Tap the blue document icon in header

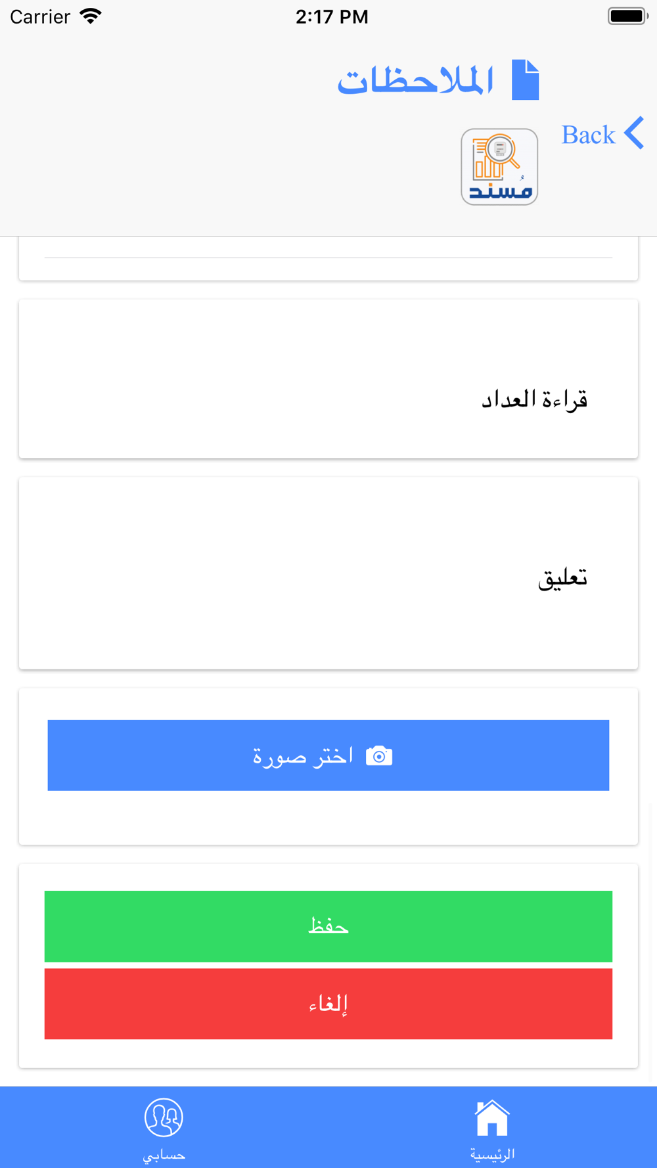[x=526, y=79]
